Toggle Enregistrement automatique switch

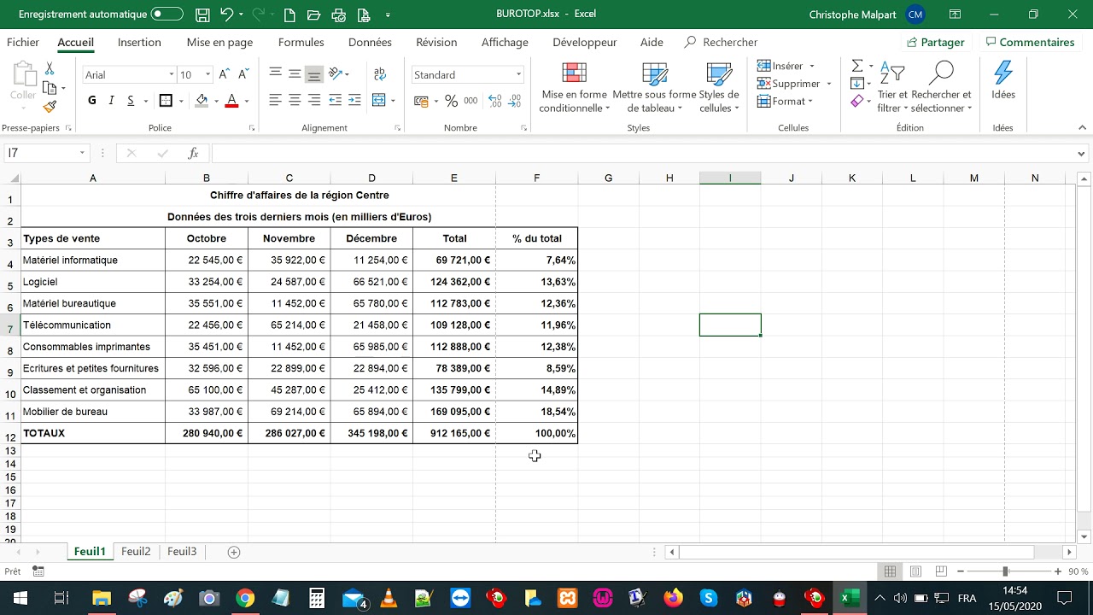[x=167, y=15]
